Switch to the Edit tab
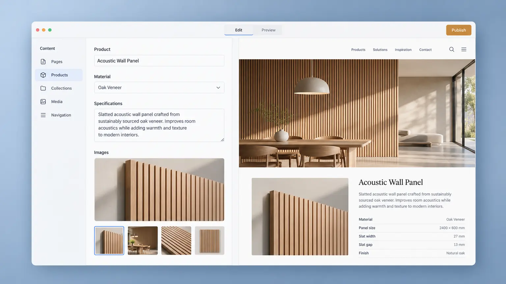The width and height of the screenshot is (506, 284). pyautogui.click(x=239, y=30)
